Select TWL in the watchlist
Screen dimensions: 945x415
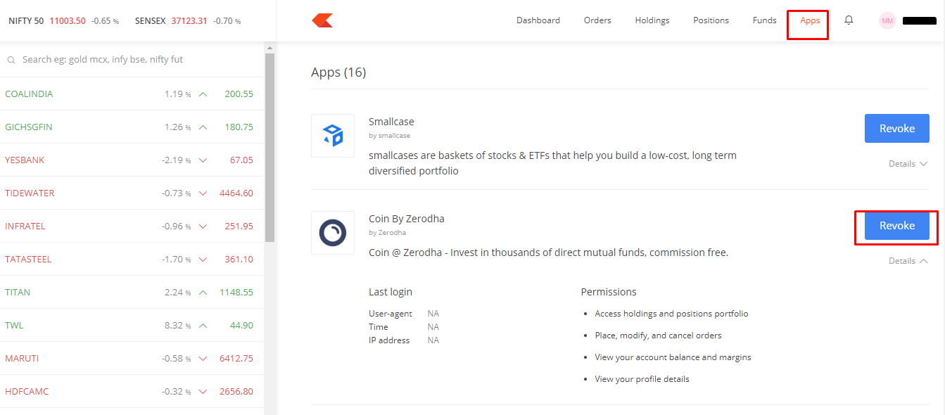click(132, 326)
